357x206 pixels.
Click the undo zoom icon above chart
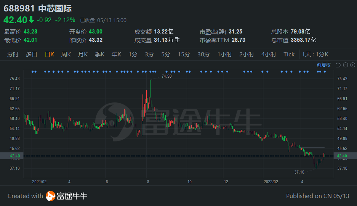(x=338, y=65)
